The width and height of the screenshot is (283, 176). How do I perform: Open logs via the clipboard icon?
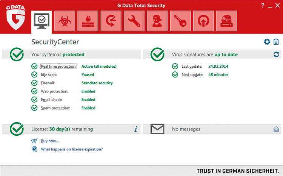[x=276, y=42]
